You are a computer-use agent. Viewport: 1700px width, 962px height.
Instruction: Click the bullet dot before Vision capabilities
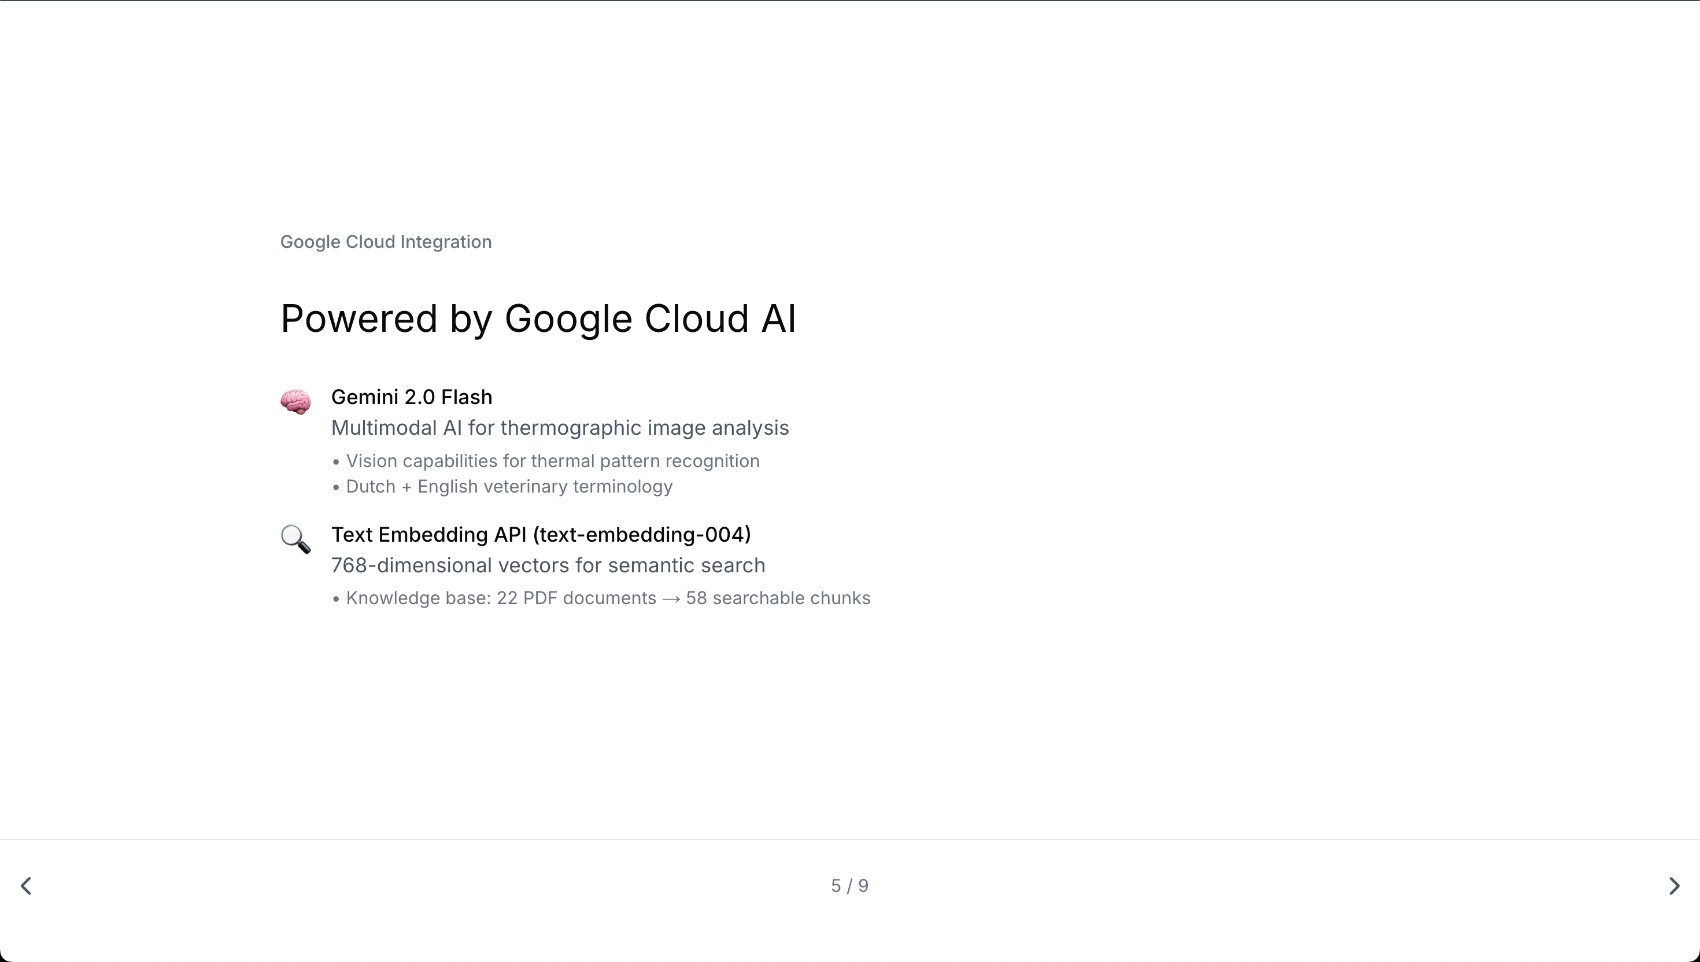tap(337, 462)
